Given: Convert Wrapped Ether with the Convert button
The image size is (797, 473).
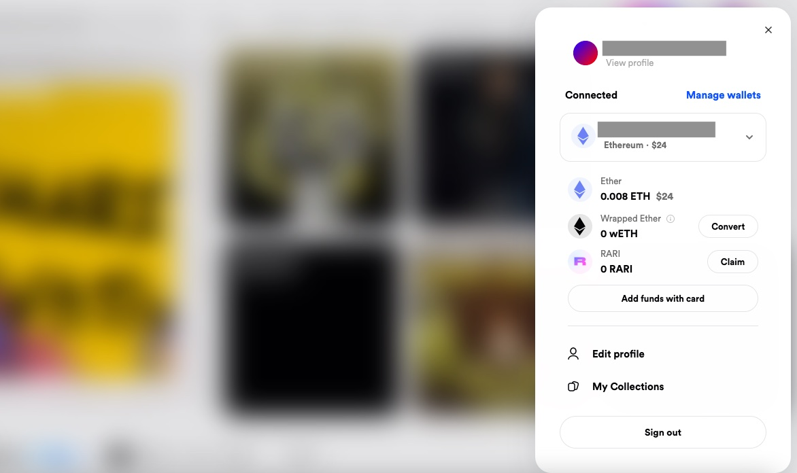Looking at the screenshot, I should click(728, 226).
